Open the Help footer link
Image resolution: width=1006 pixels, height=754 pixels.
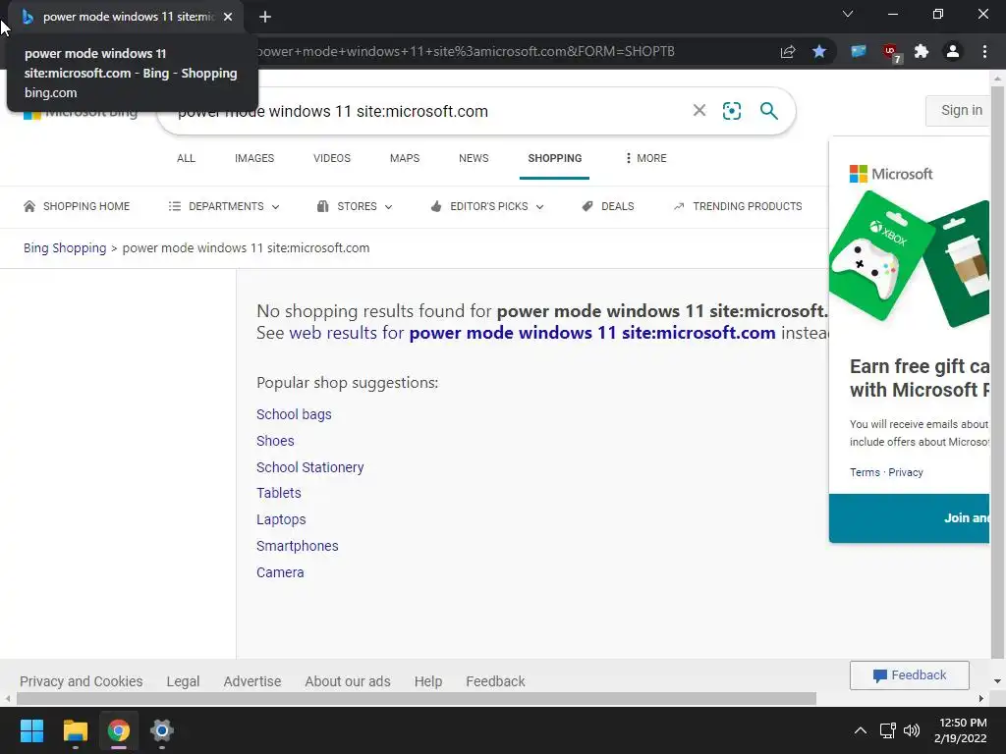[428, 681]
